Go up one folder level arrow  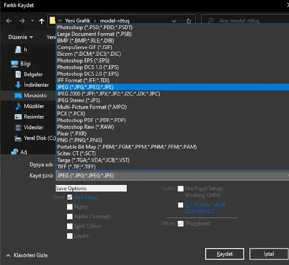[x=42, y=21]
